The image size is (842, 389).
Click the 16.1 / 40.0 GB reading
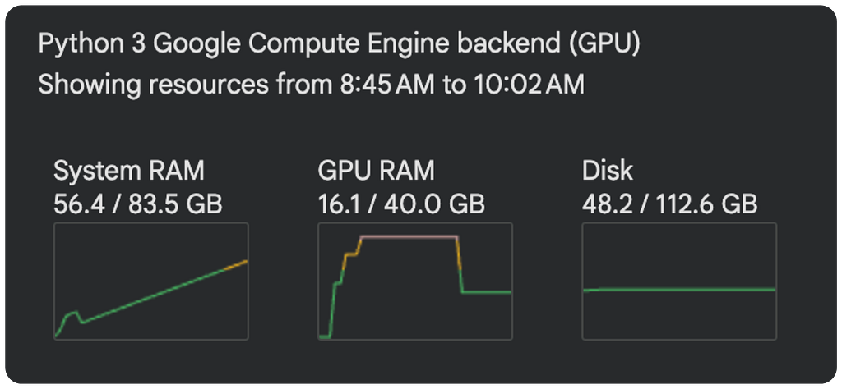tap(401, 204)
